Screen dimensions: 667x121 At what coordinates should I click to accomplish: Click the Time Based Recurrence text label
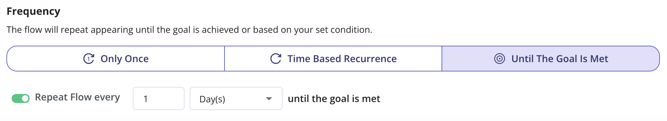(x=342, y=59)
